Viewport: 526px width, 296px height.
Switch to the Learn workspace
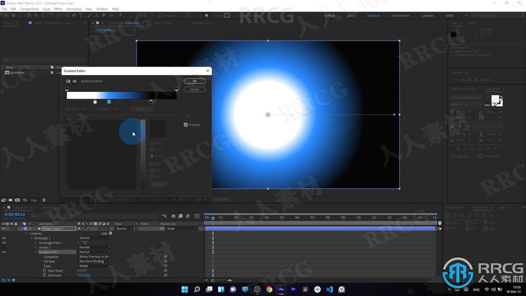tap(351, 16)
